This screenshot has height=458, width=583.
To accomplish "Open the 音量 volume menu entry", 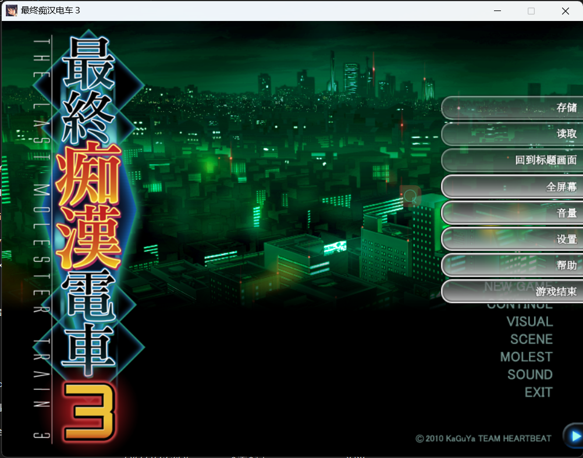I will tap(512, 213).
